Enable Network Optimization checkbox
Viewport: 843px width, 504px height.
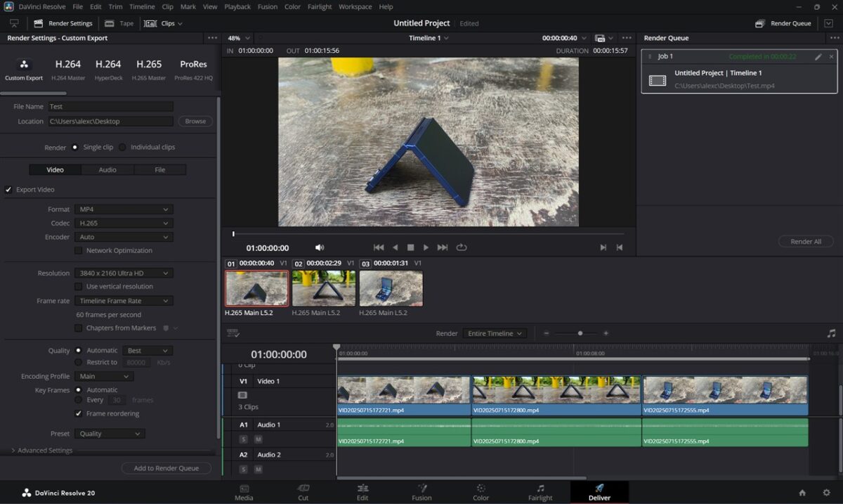79,250
